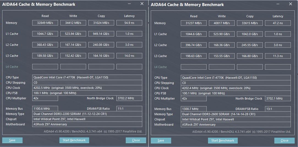This screenshot has width=298, height=147.
Task: Select the North Bridge Clock 3702.2 MHz field
Action: coord(129,98)
